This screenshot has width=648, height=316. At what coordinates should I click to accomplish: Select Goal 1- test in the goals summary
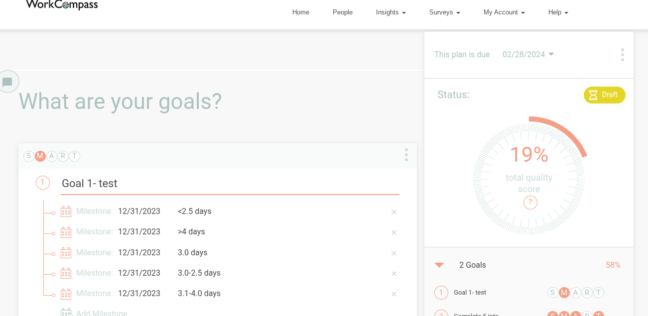(x=470, y=293)
